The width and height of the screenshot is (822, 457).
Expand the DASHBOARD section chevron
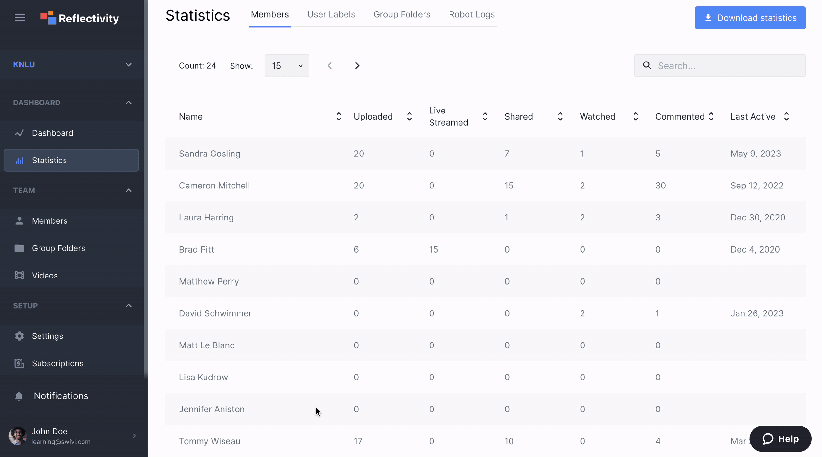(x=128, y=102)
